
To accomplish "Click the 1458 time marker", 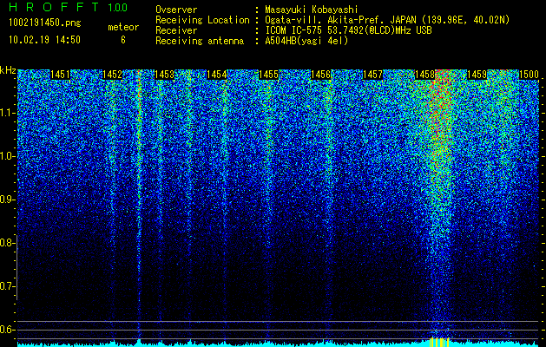I will (x=424, y=75).
